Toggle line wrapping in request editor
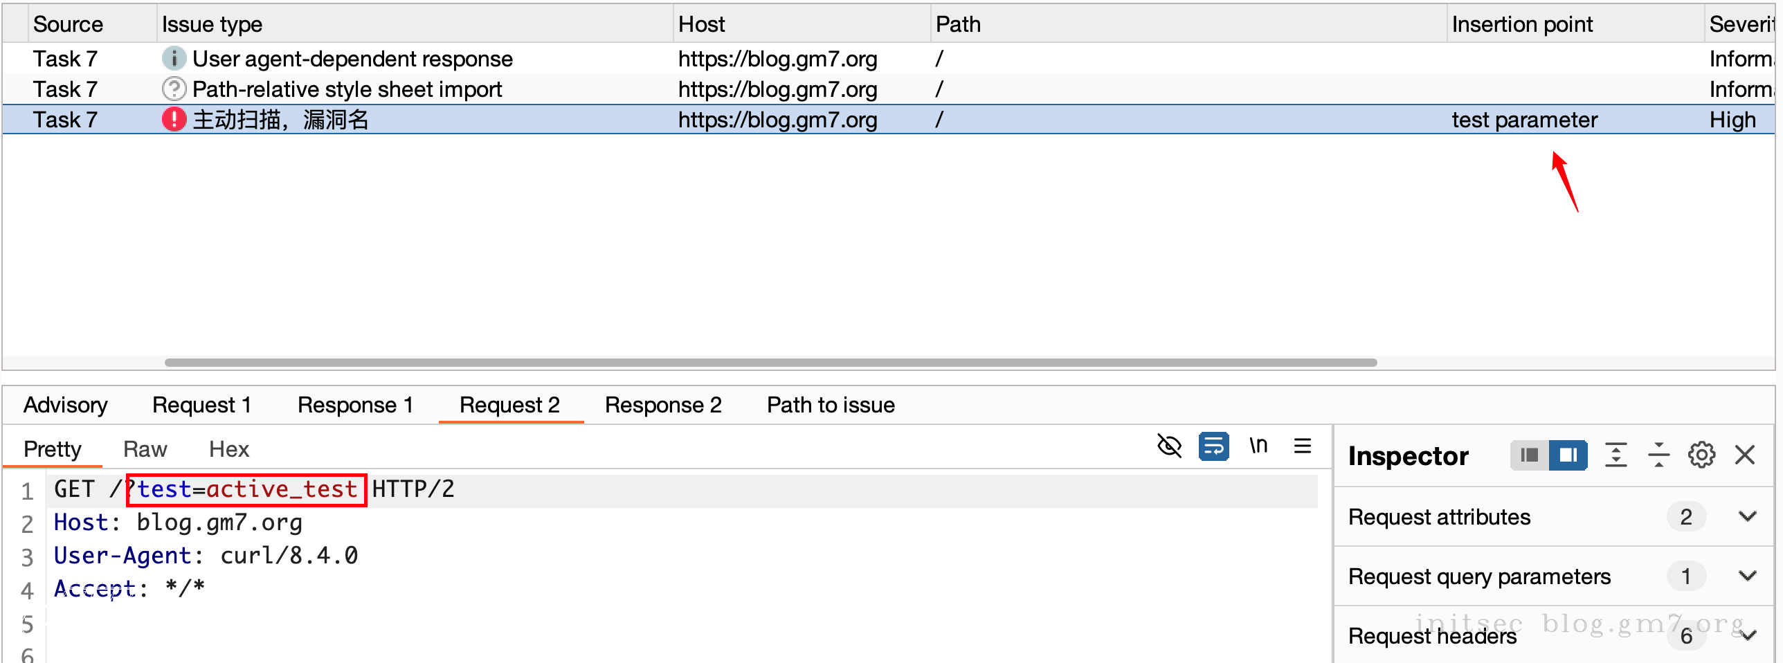 pos(1213,446)
